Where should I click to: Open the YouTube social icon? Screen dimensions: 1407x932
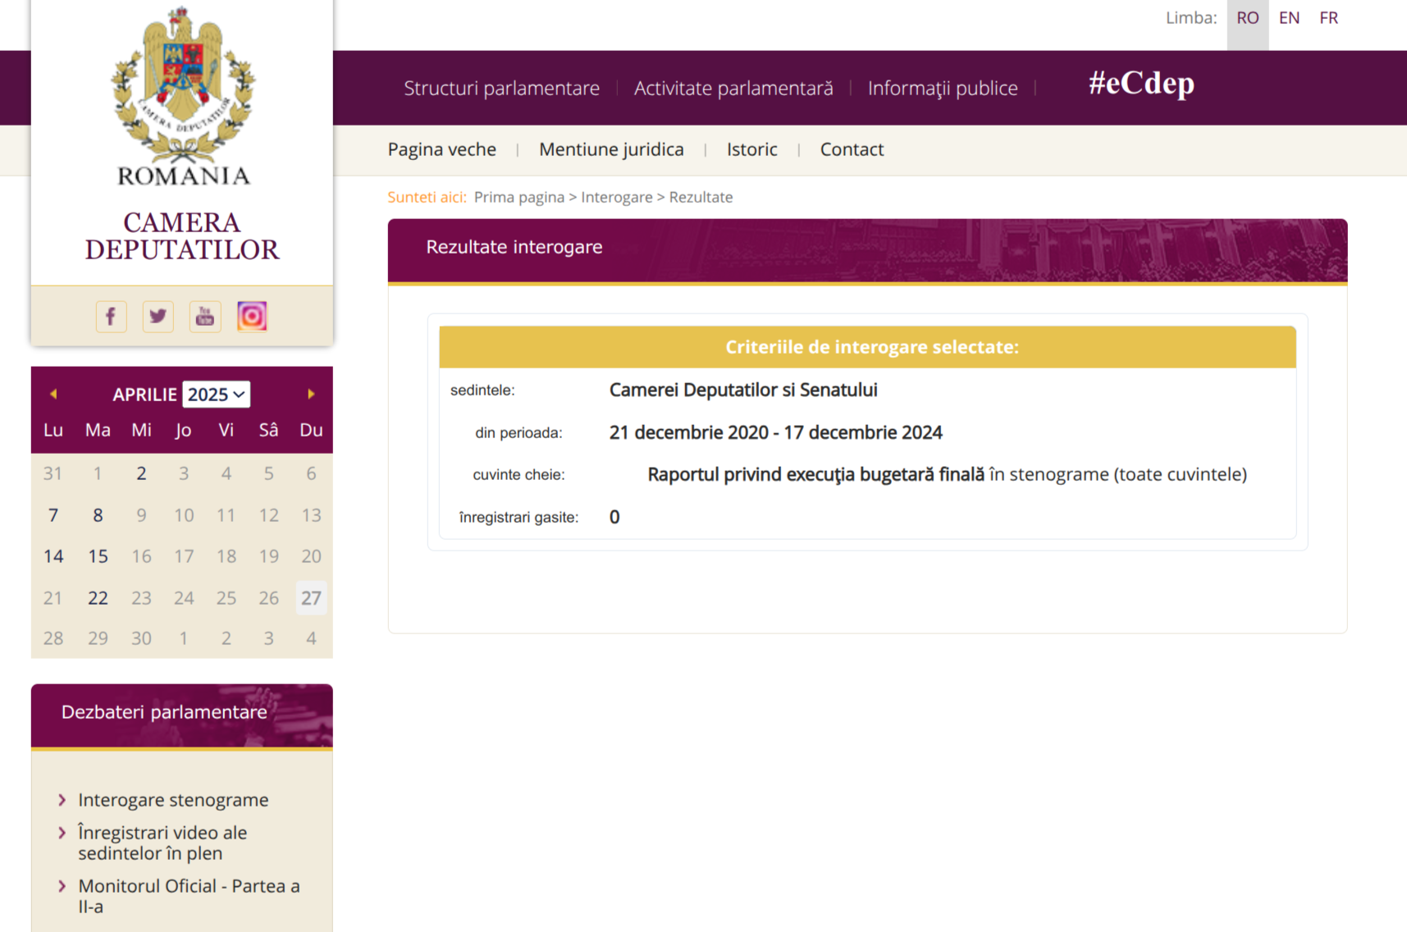205,316
